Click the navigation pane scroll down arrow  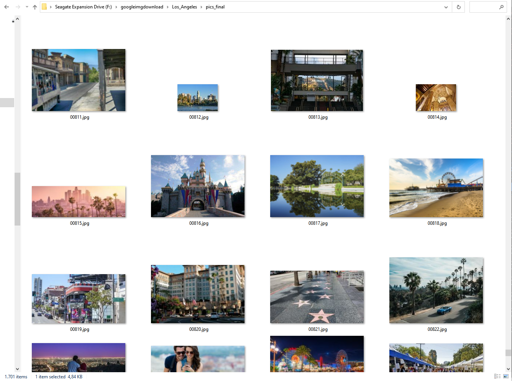[x=17, y=369]
